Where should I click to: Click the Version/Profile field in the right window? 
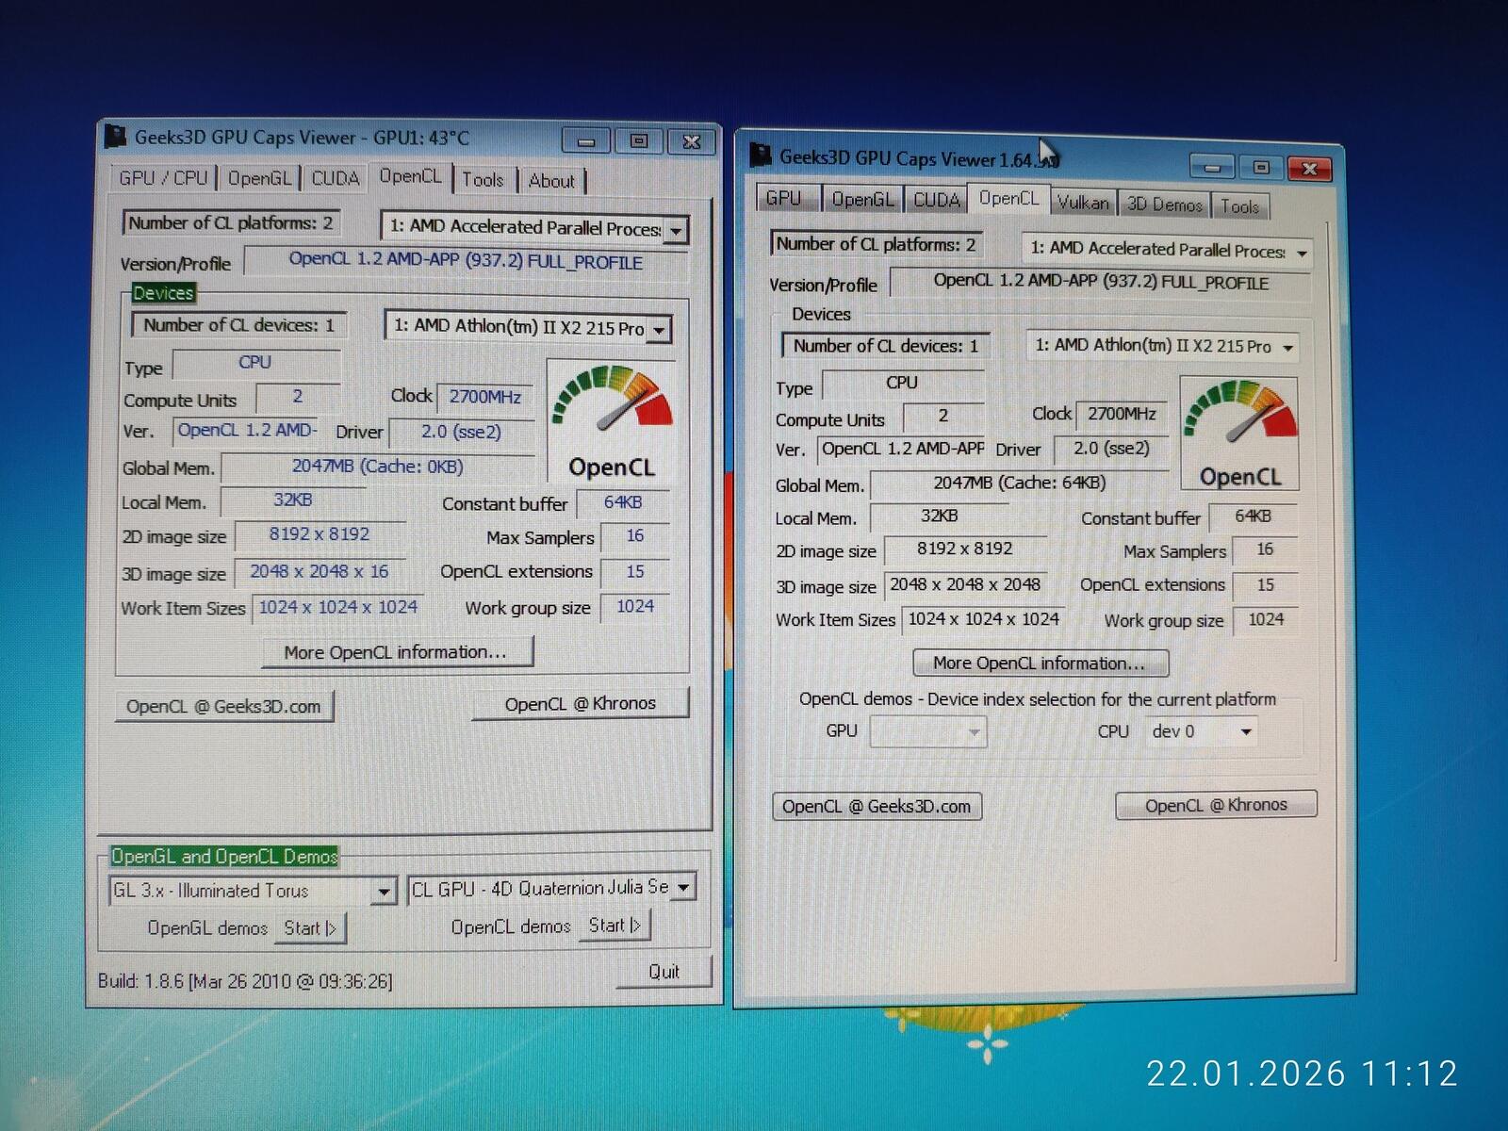1100,282
